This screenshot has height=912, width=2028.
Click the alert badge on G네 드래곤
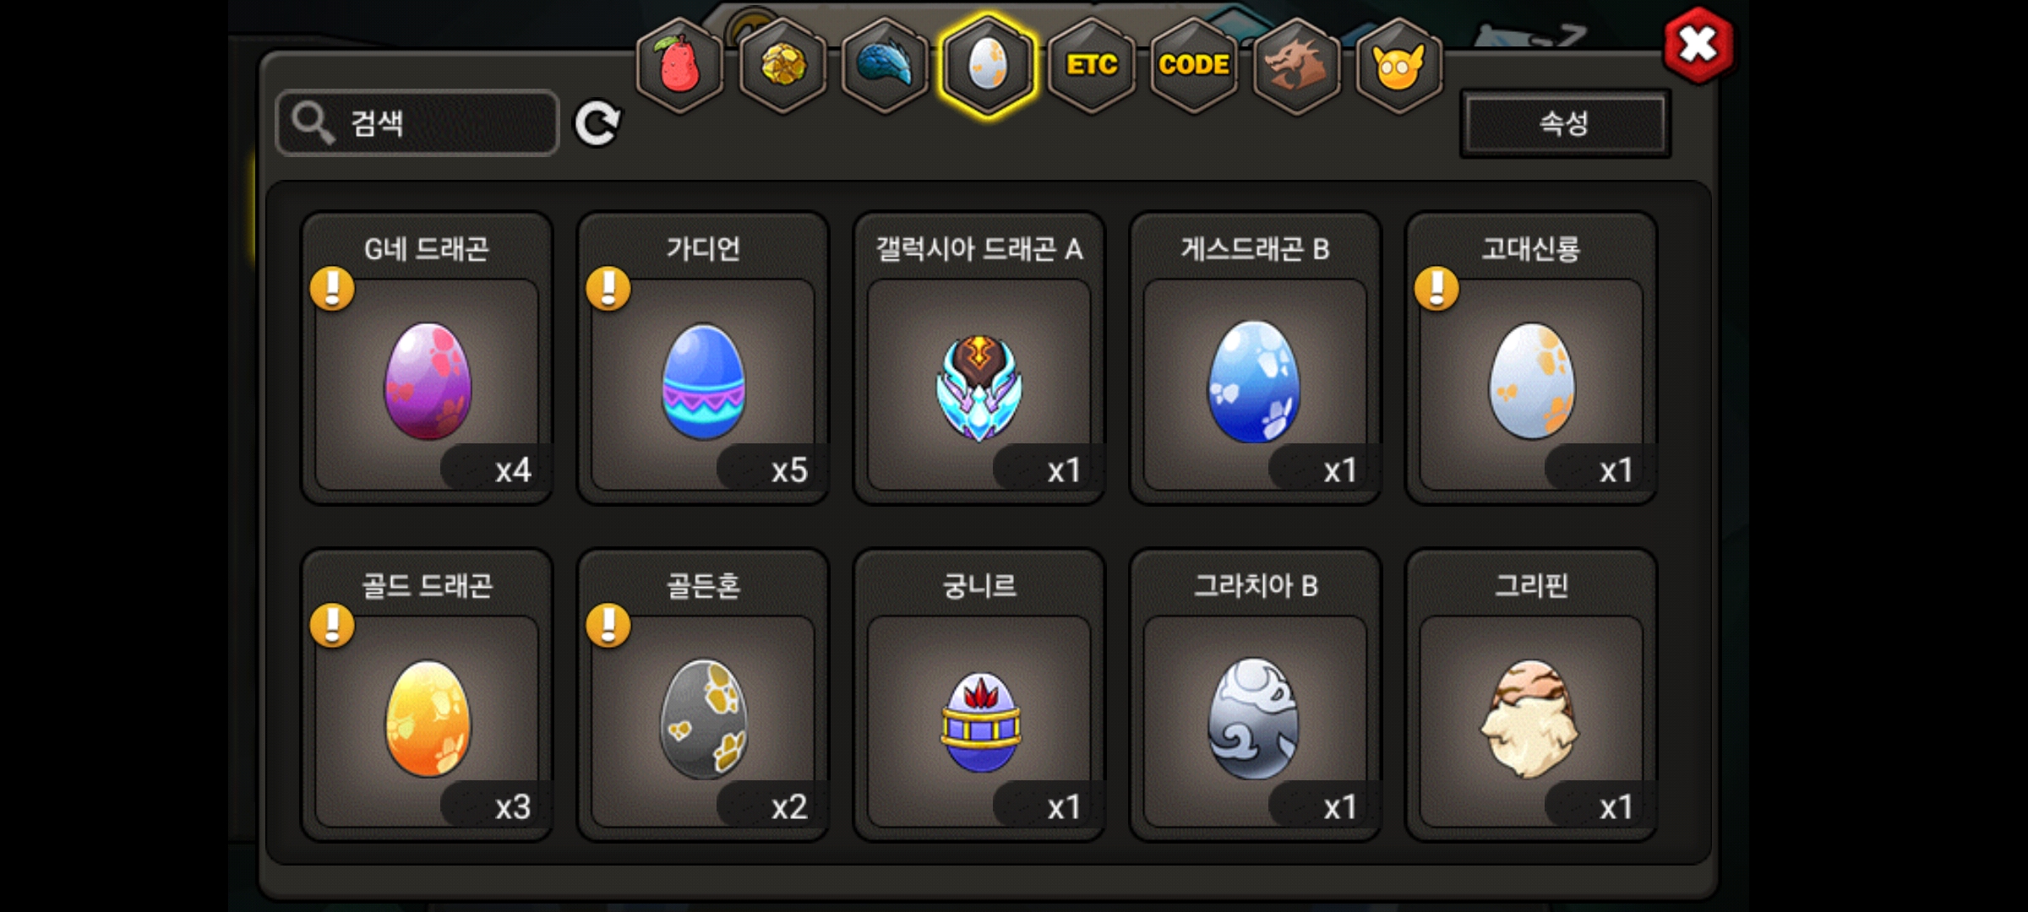332,289
